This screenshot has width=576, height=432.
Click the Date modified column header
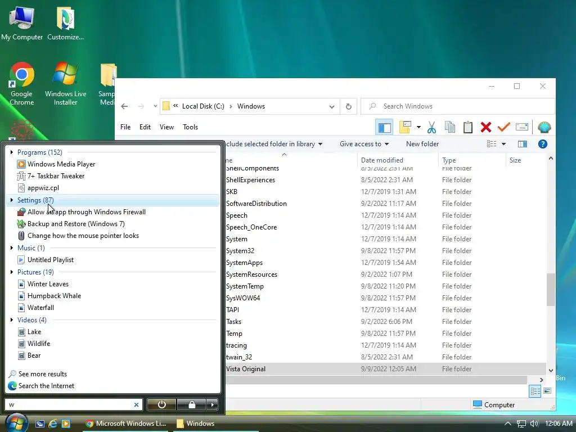coord(398,160)
